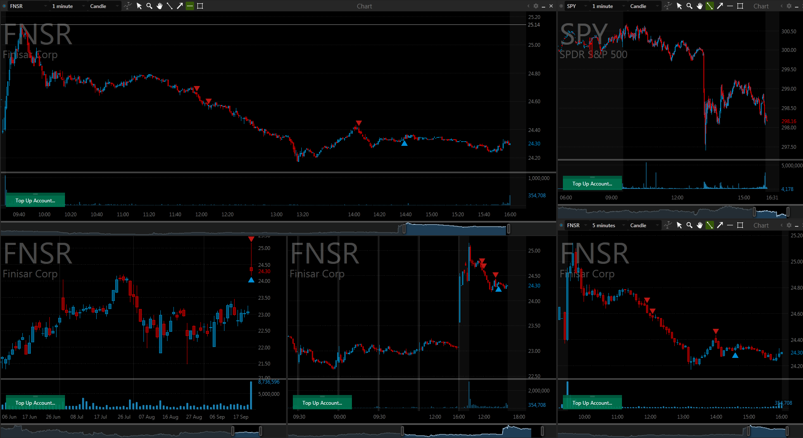
Task: Select the pointer tool in SPY chart
Action: point(679,6)
